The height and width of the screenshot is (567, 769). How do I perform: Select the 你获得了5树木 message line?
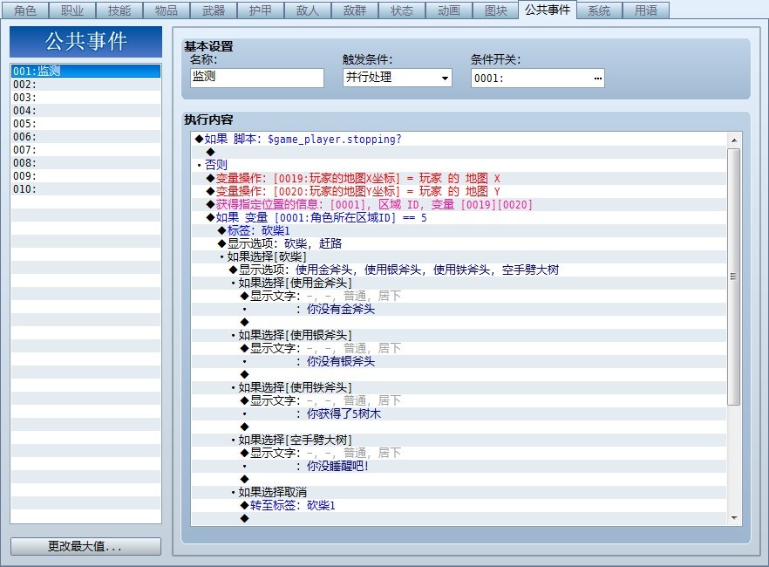[459, 414]
